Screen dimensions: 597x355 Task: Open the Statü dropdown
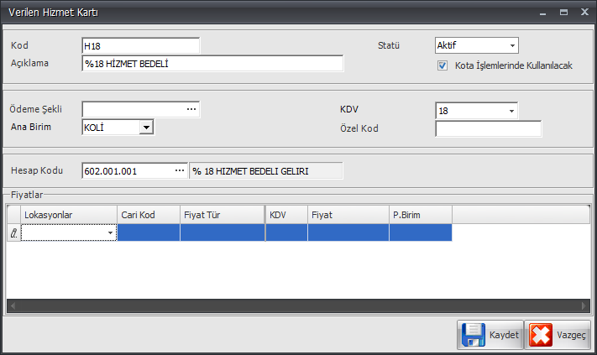511,45
